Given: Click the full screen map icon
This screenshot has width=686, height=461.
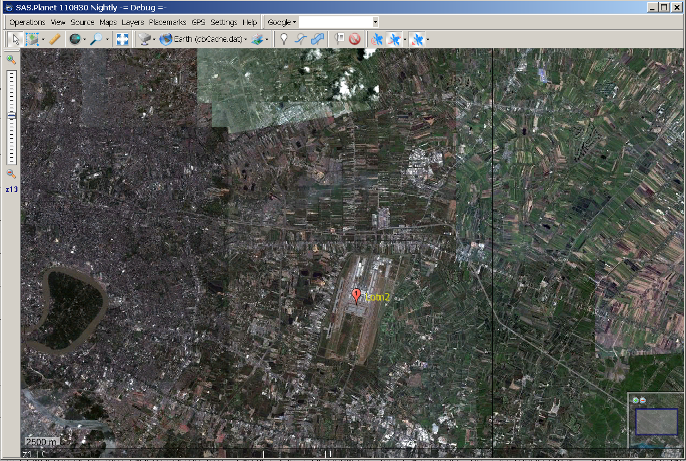Looking at the screenshot, I should [x=123, y=39].
